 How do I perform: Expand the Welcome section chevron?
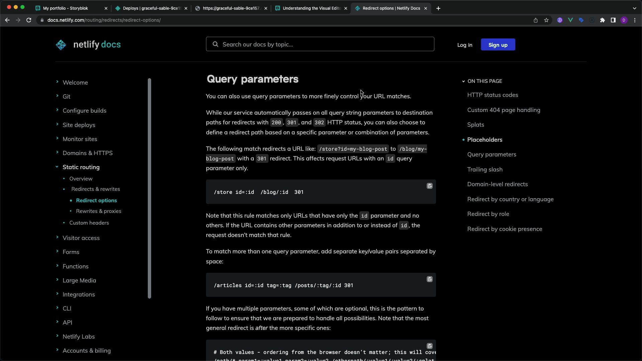coord(57,82)
